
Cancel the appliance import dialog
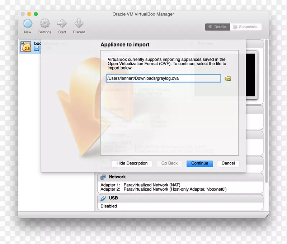click(228, 163)
